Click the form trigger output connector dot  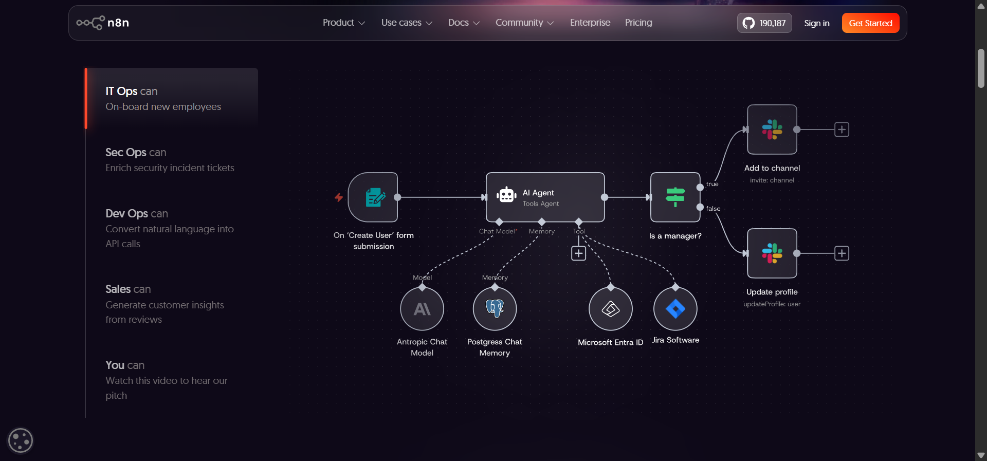point(397,197)
